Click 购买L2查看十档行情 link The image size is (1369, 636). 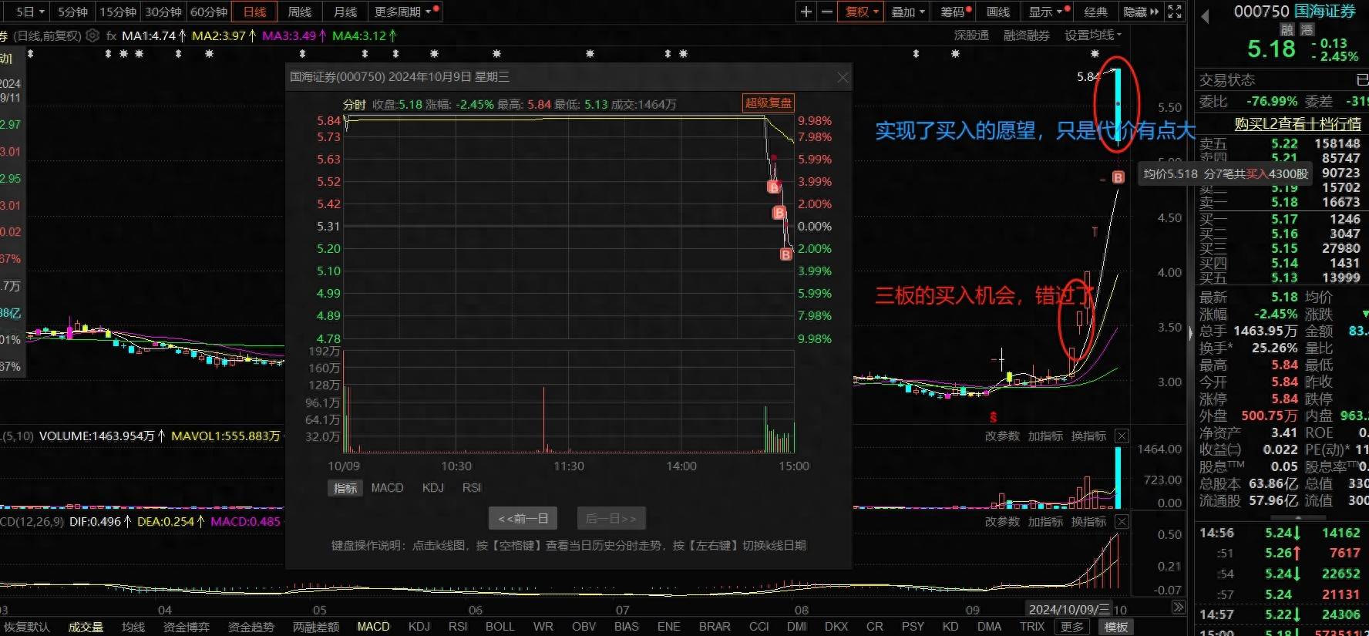(x=1297, y=123)
